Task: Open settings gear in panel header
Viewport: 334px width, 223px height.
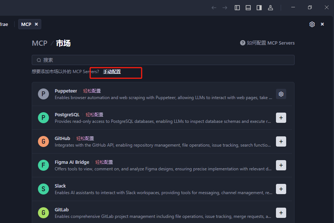Action: coord(312,24)
